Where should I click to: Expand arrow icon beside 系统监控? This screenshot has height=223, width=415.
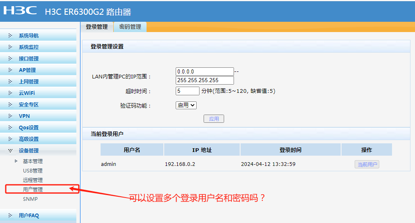coord(10,47)
